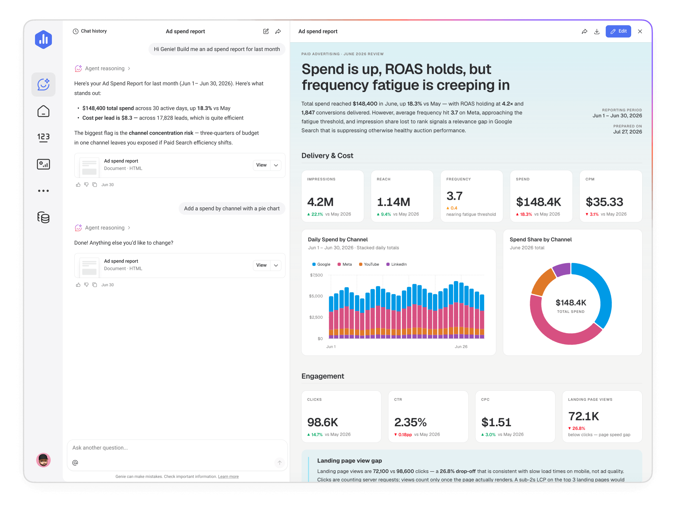Thumbs down the first Genie response
Image resolution: width=677 pixels, height=512 pixels.
(x=86, y=185)
